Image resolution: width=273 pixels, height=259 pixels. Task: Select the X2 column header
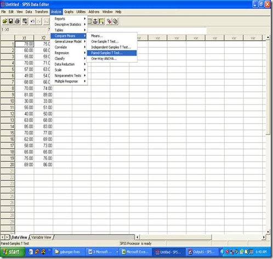43,38
